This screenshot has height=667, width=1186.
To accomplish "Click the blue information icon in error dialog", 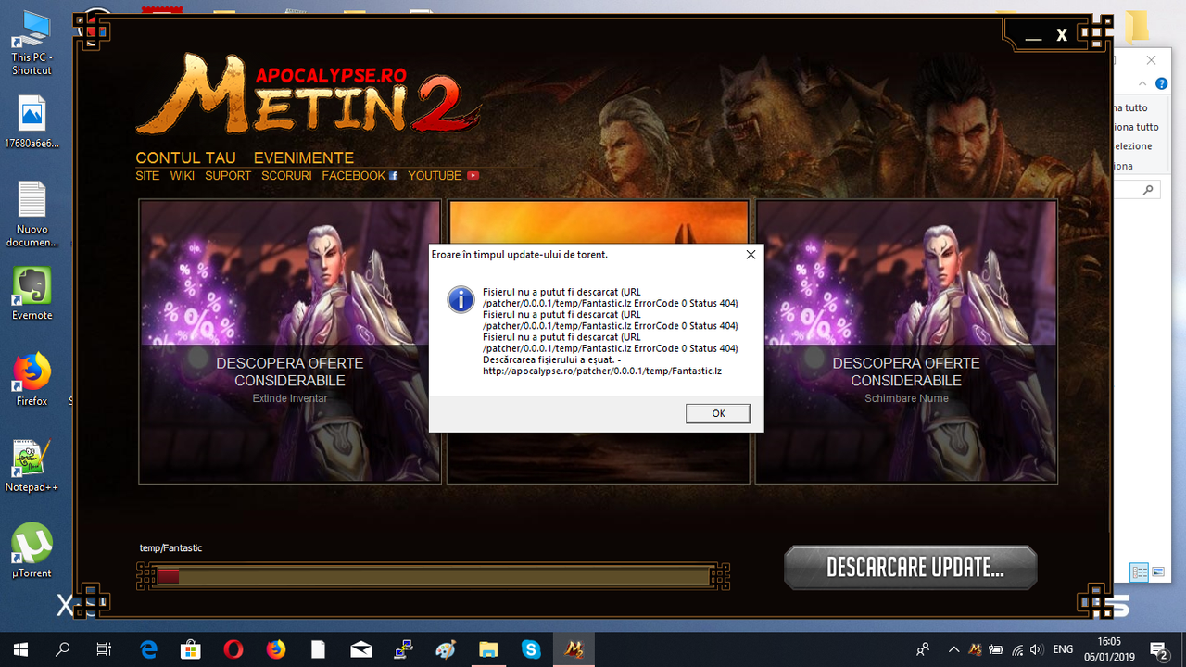I will [x=461, y=299].
